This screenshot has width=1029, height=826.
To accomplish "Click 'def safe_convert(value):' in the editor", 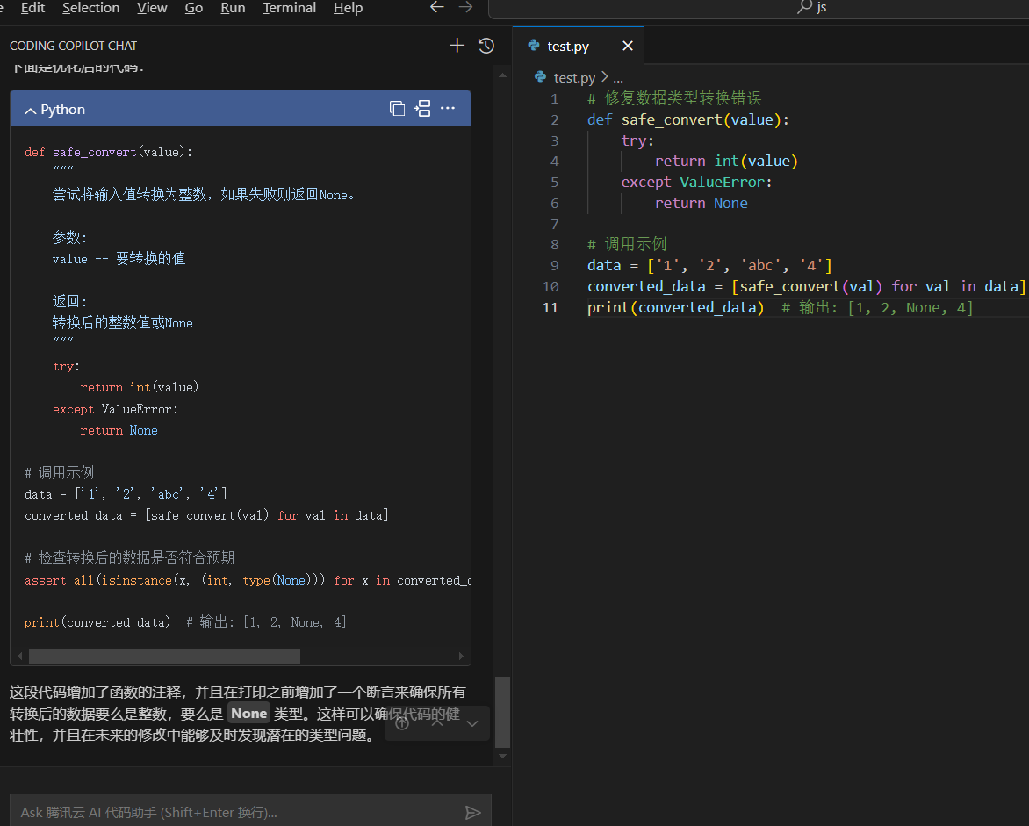I will pos(688,119).
